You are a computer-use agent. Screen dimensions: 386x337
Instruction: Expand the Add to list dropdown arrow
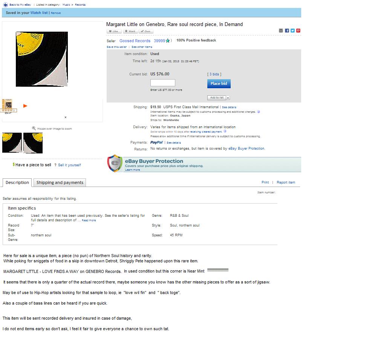pos(228,98)
